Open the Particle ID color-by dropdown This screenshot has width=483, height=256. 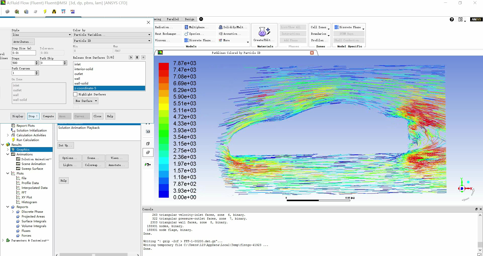pos(112,41)
